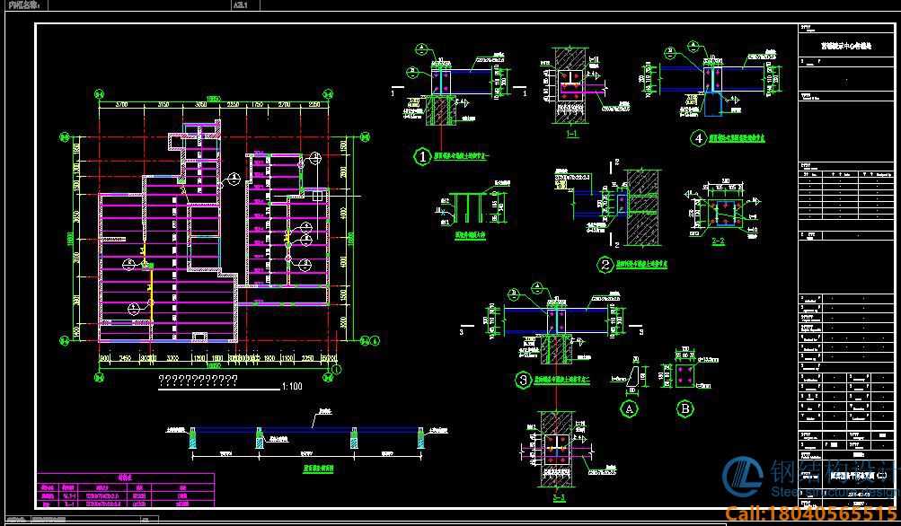Viewport: 901px width, 526px height.
Task: Select the circled letter B detail symbol
Action: point(685,408)
